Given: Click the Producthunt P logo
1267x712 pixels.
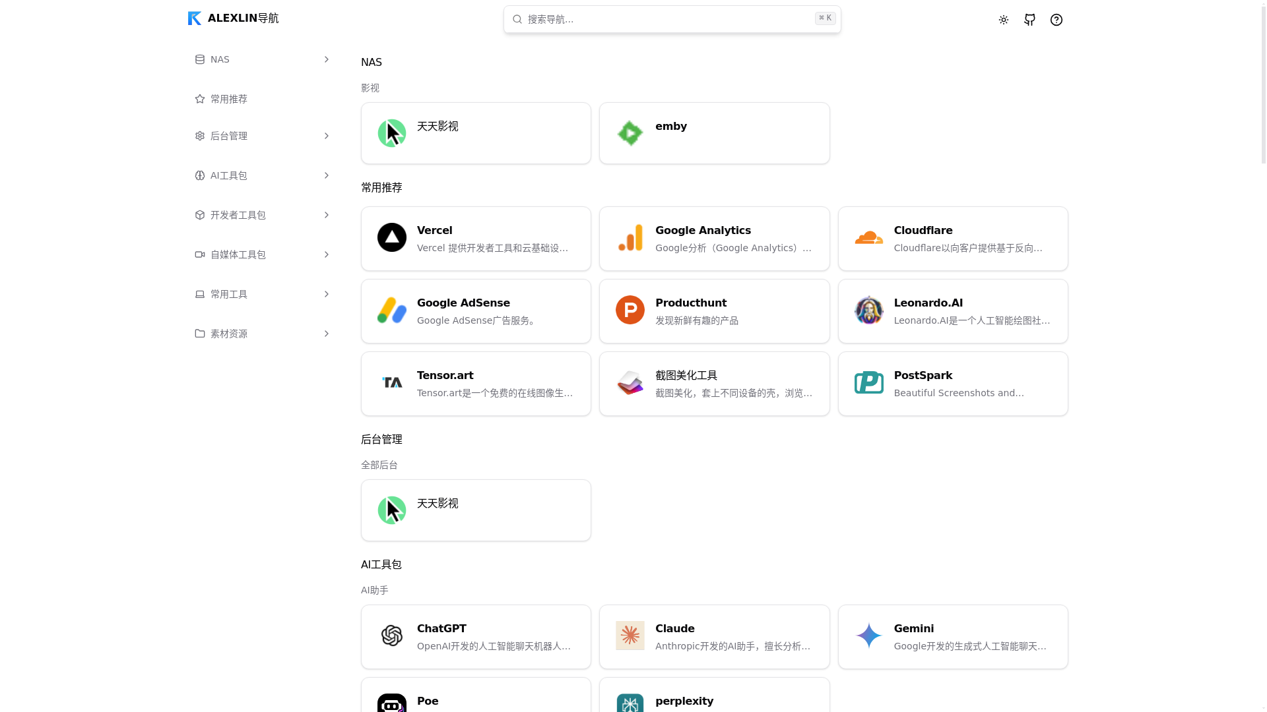Looking at the screenshot, I should point(630,310).
